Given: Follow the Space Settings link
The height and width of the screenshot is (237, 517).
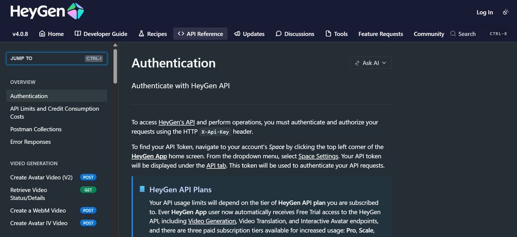Looking at the screenshot, I should 318,156.
